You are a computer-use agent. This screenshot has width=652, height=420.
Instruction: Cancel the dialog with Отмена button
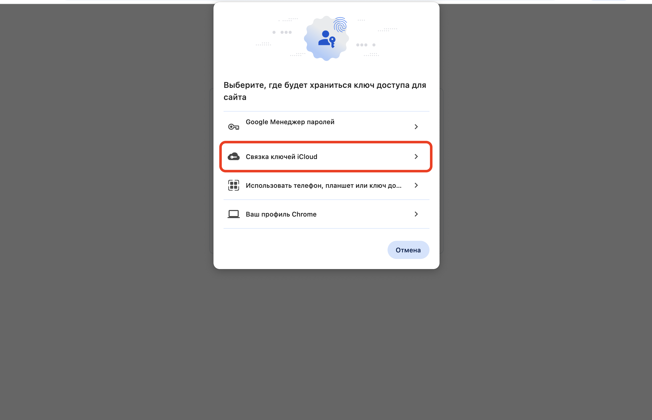pyautogui.click(x=408, y=250)
